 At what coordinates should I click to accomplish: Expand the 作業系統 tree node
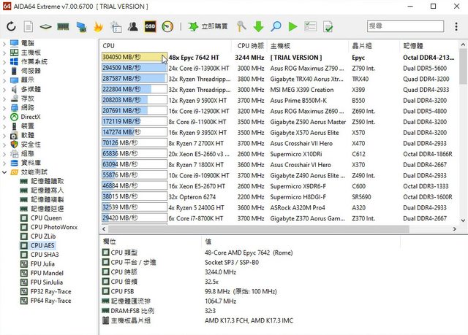[x=6, y=62]
